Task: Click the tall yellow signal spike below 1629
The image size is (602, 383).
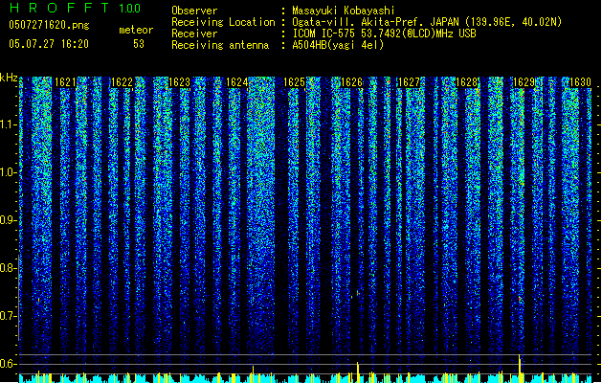Action: [520, 369]
